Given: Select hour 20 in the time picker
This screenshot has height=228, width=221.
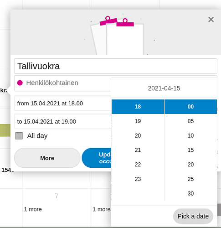Looking at the screenshot, I should point(138,135).
